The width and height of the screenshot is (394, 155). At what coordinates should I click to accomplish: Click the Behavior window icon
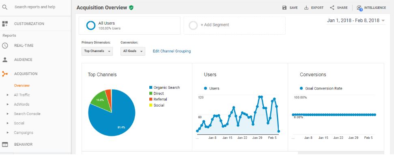coord(5,145)
